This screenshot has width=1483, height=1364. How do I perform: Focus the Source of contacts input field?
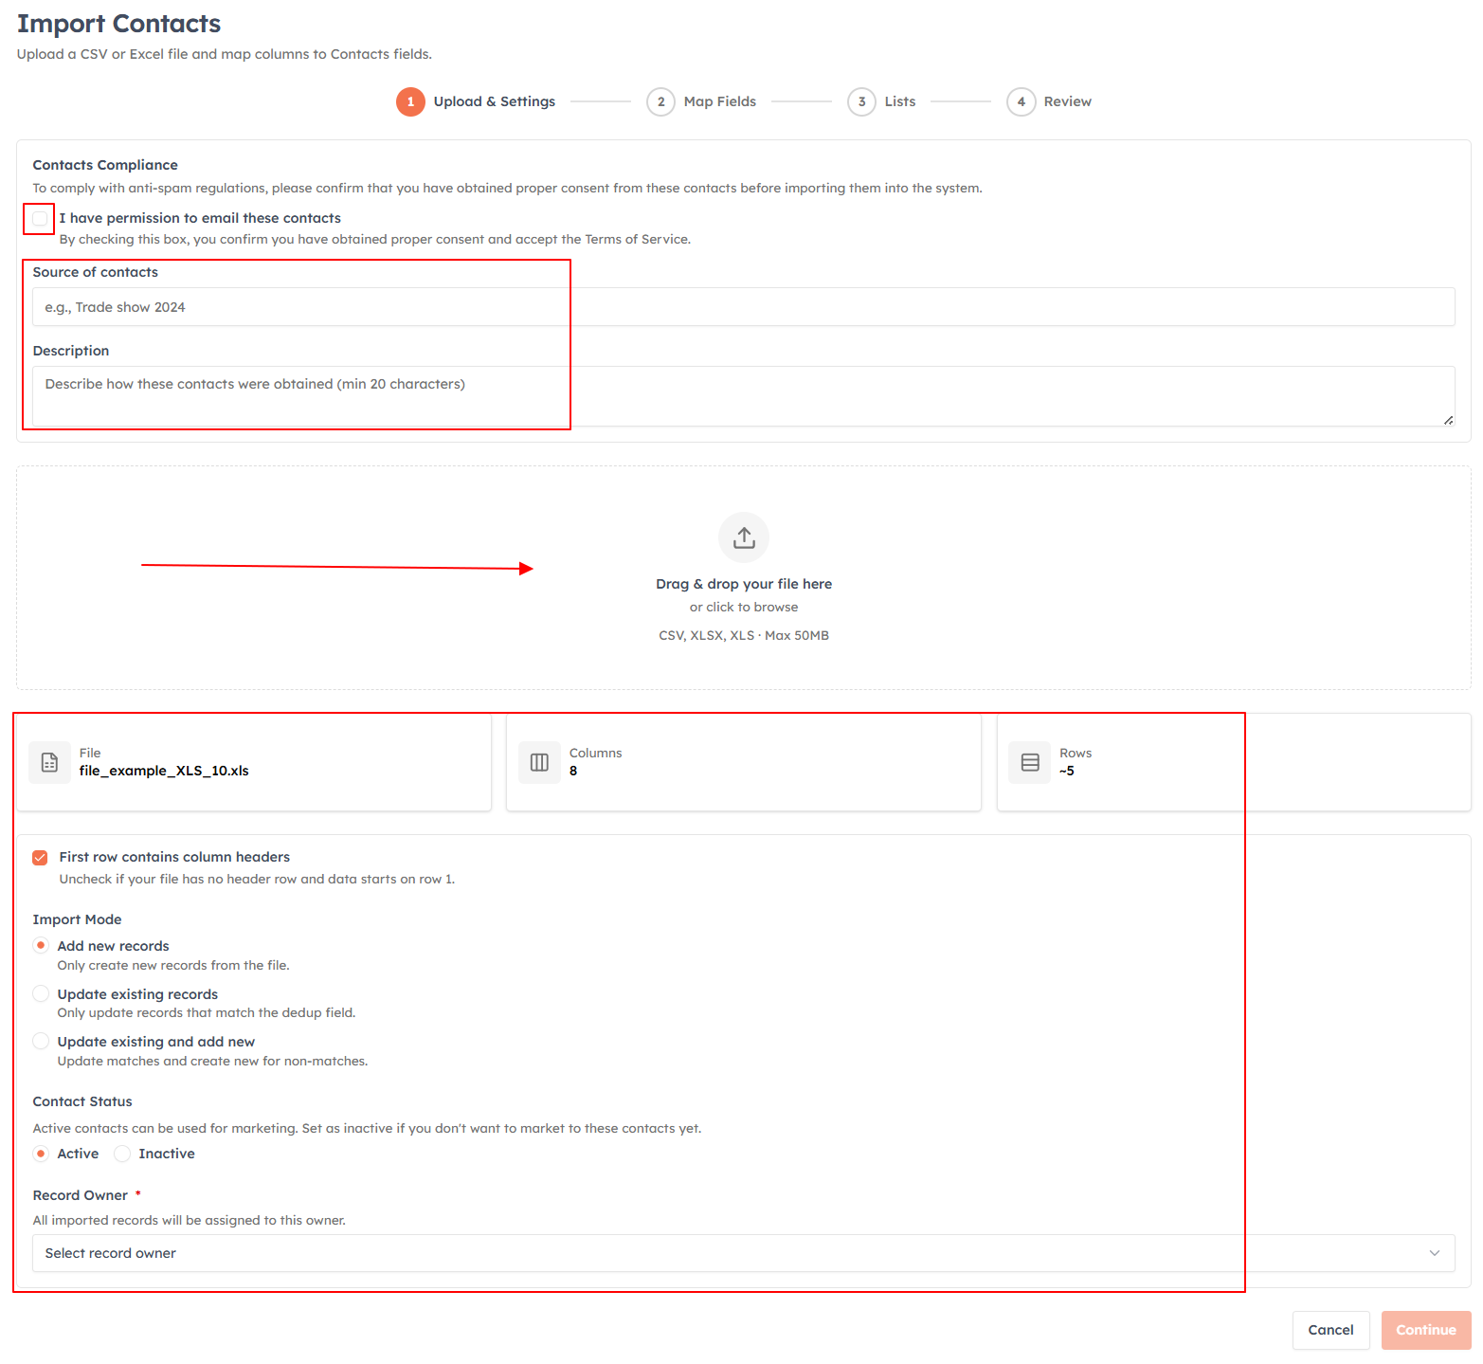[744, 307]
